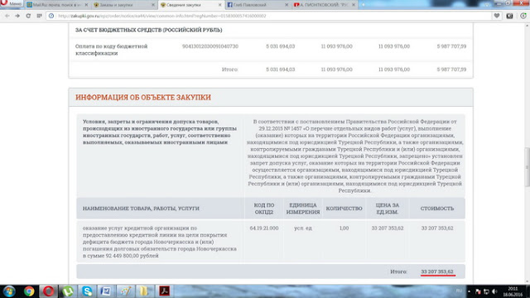Close the Сведения закупки tab
Viewport: 530px width, 298px height.
click(x=219, y=5)
